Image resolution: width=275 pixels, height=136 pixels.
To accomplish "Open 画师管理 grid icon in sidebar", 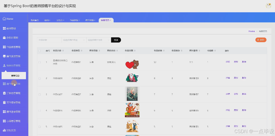I will click(4, 28).
